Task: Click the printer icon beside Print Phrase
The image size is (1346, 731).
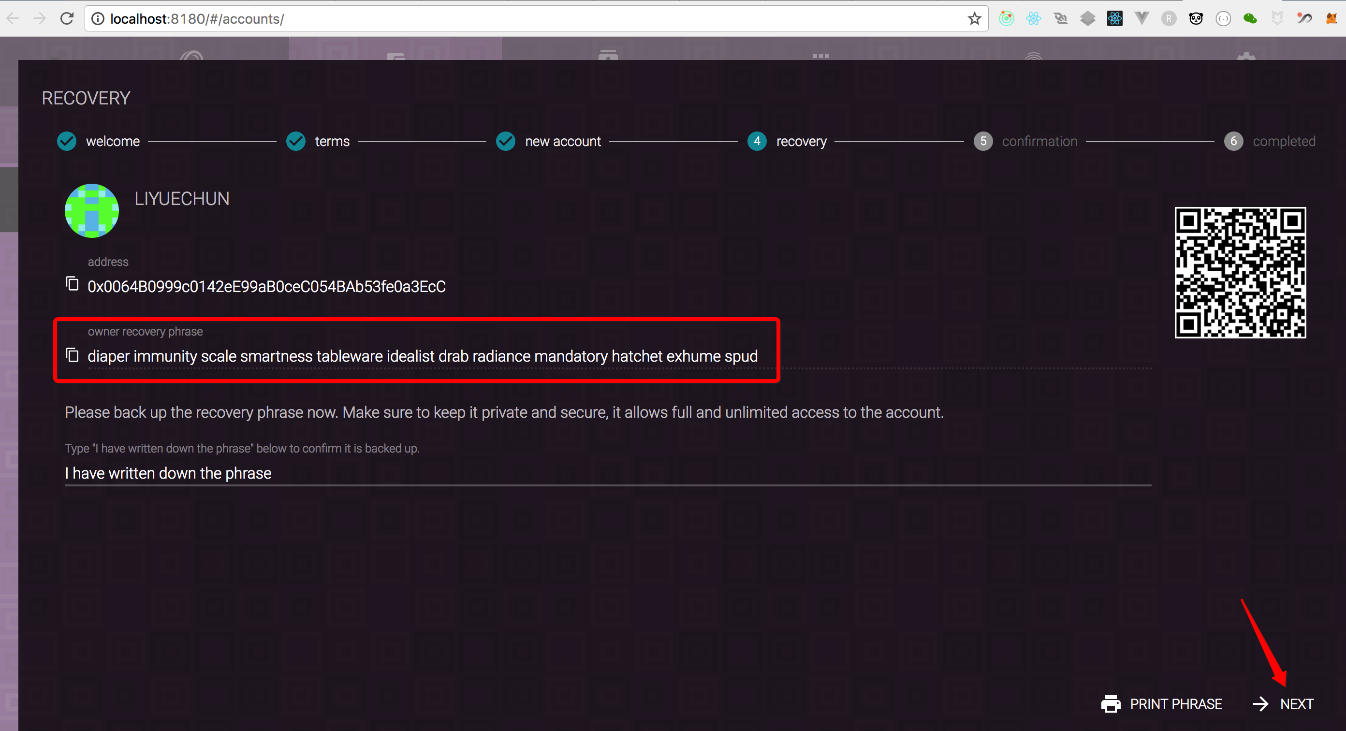Action: [x=1111, y=704]
